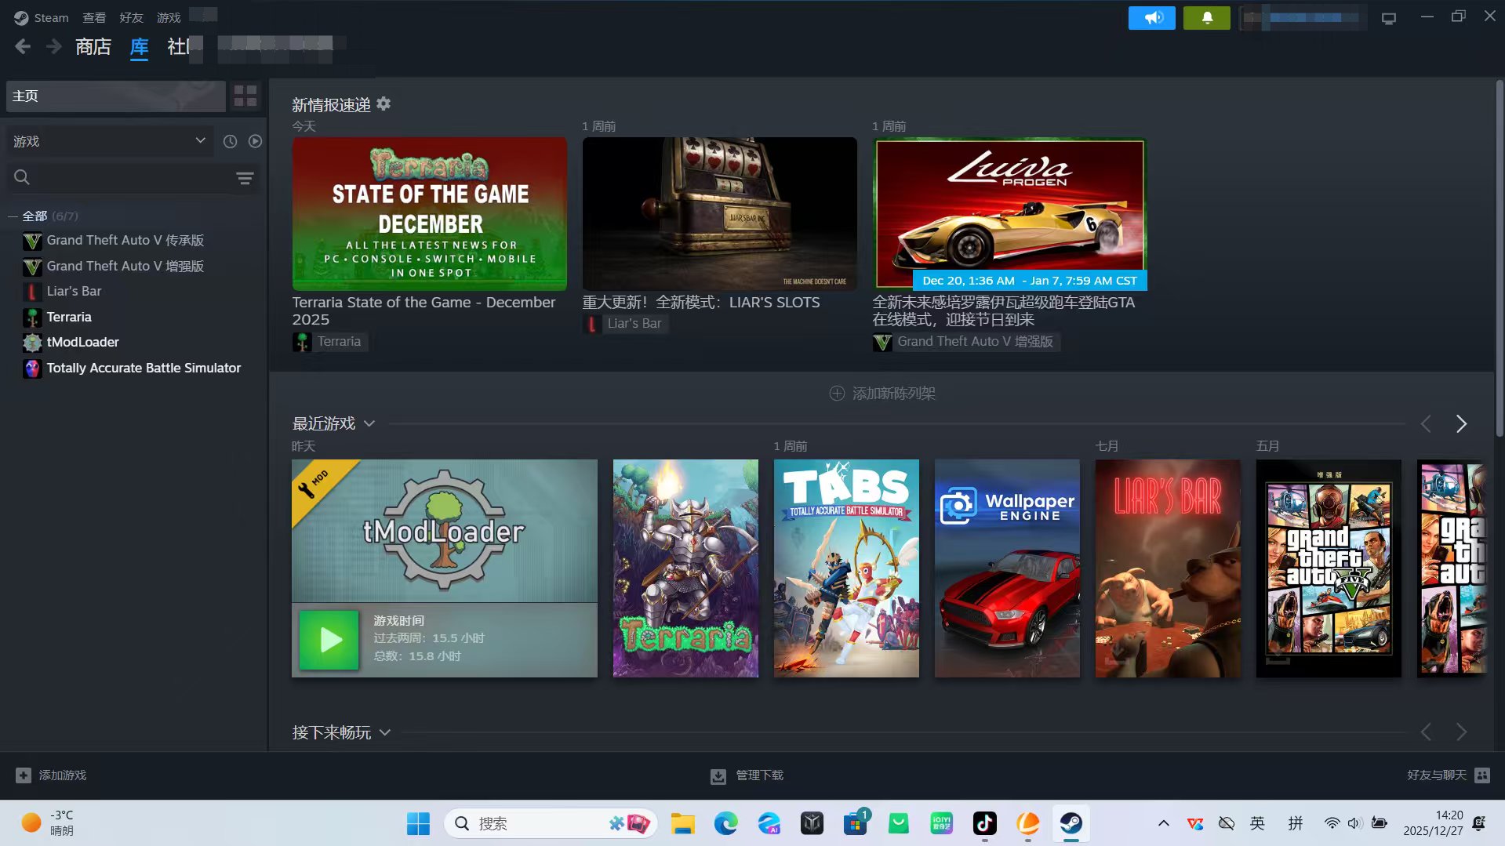Open Terraria cover in recent games
1505x846 pixels.
click(x=685, y=568)
